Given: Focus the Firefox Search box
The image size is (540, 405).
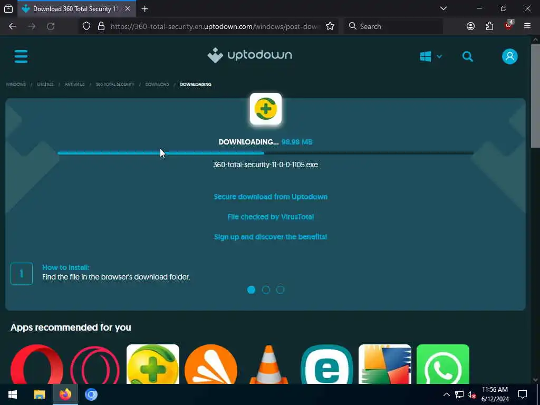Looking at the screenshot, I should 393,26.
